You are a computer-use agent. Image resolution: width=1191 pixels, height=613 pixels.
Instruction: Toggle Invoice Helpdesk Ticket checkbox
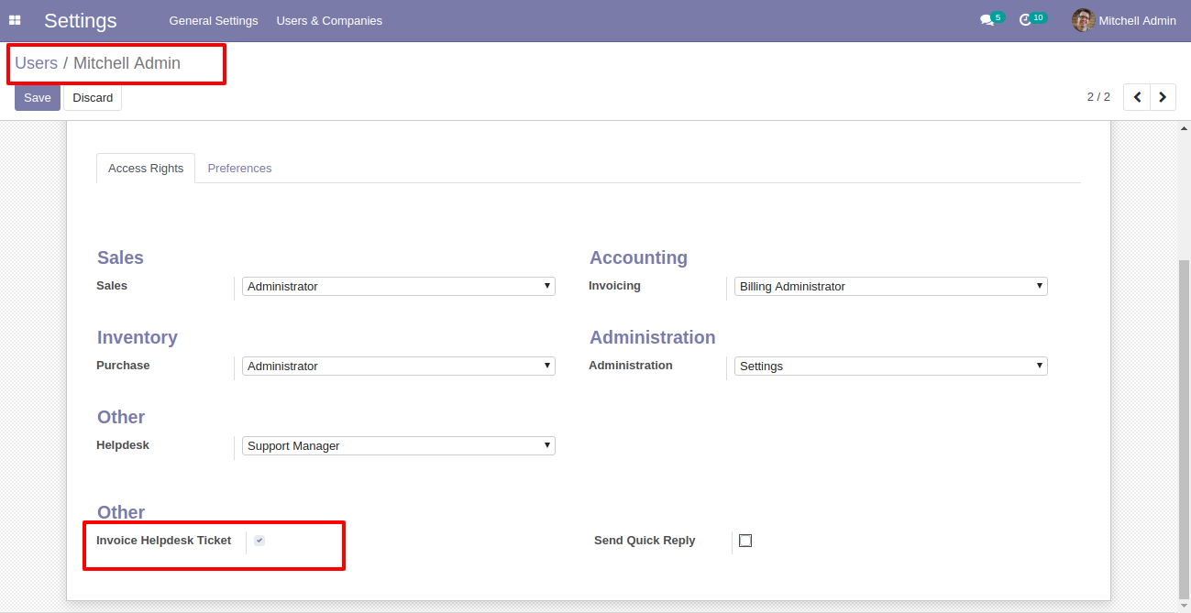tap(259, 541)
